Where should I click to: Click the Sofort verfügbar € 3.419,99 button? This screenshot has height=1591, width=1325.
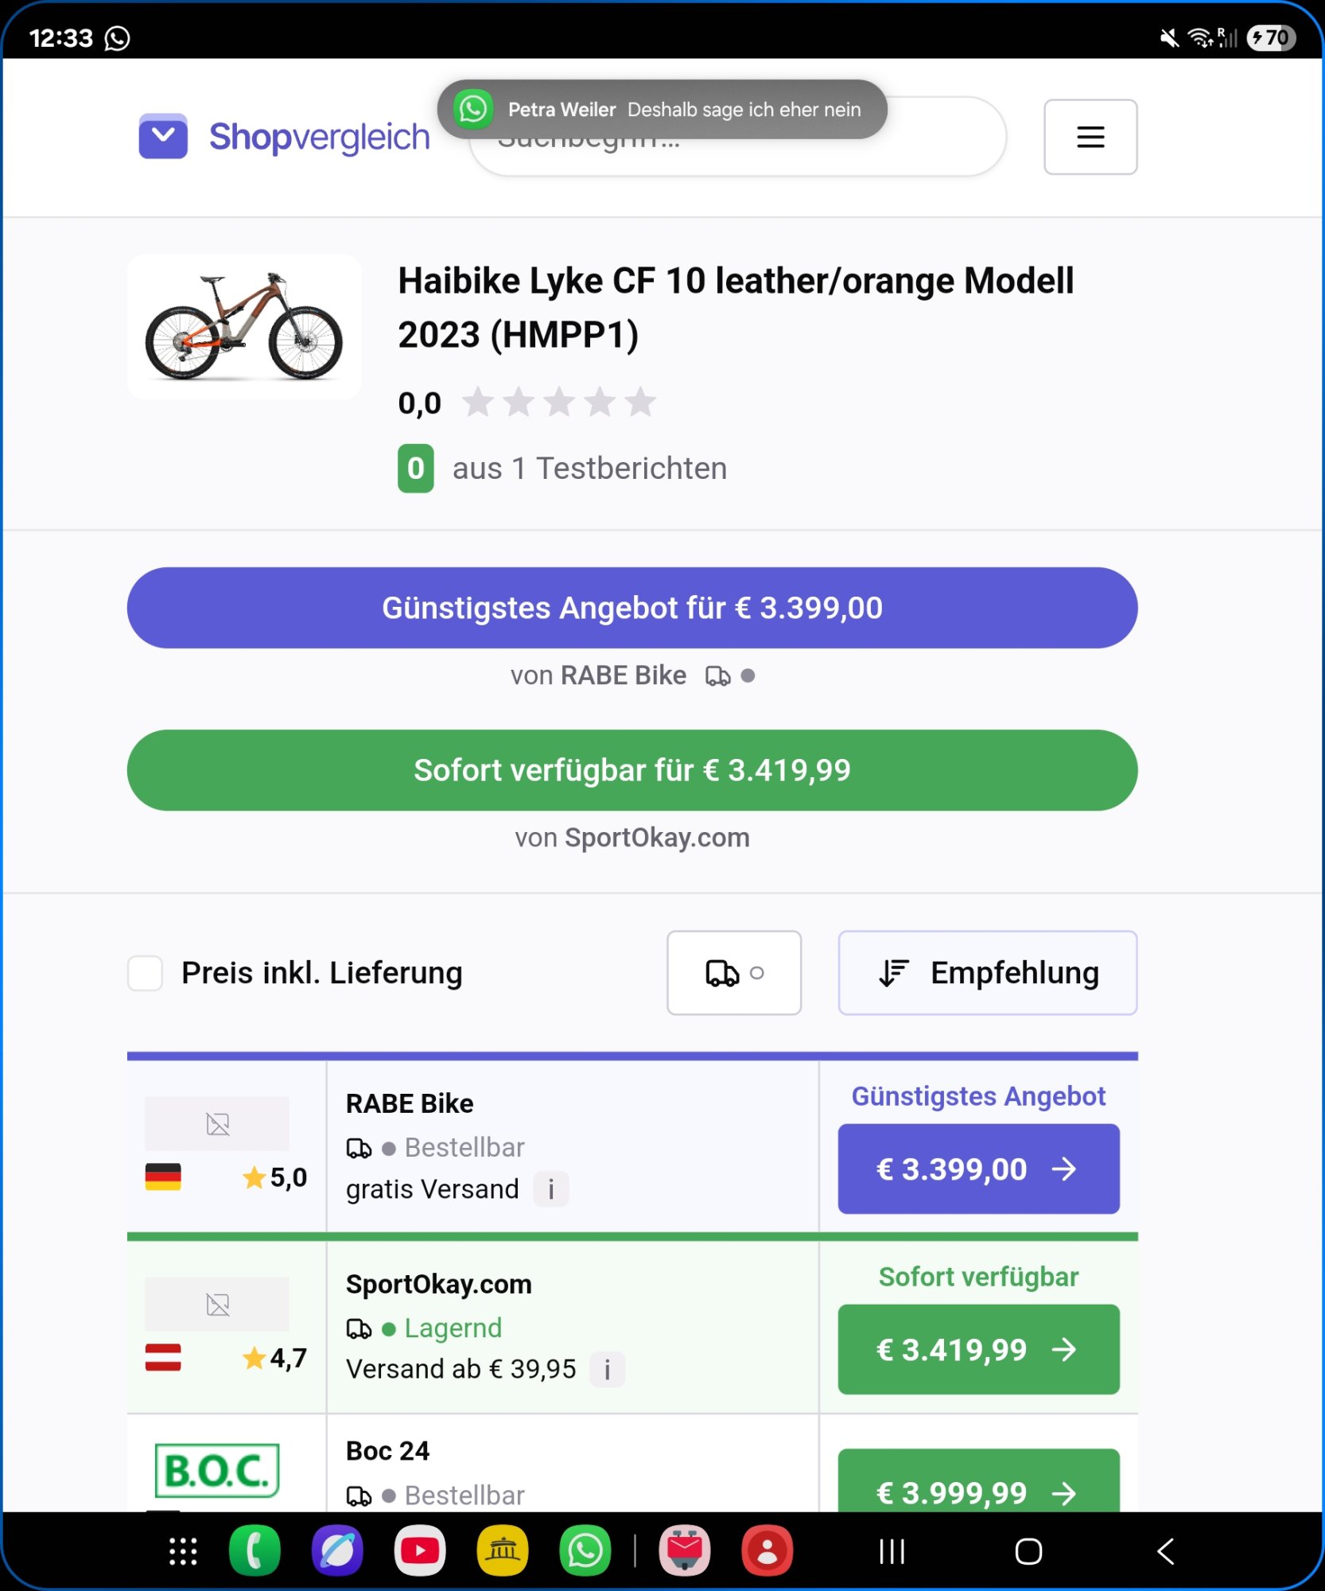pyautogui.click(x=631, y=770)
